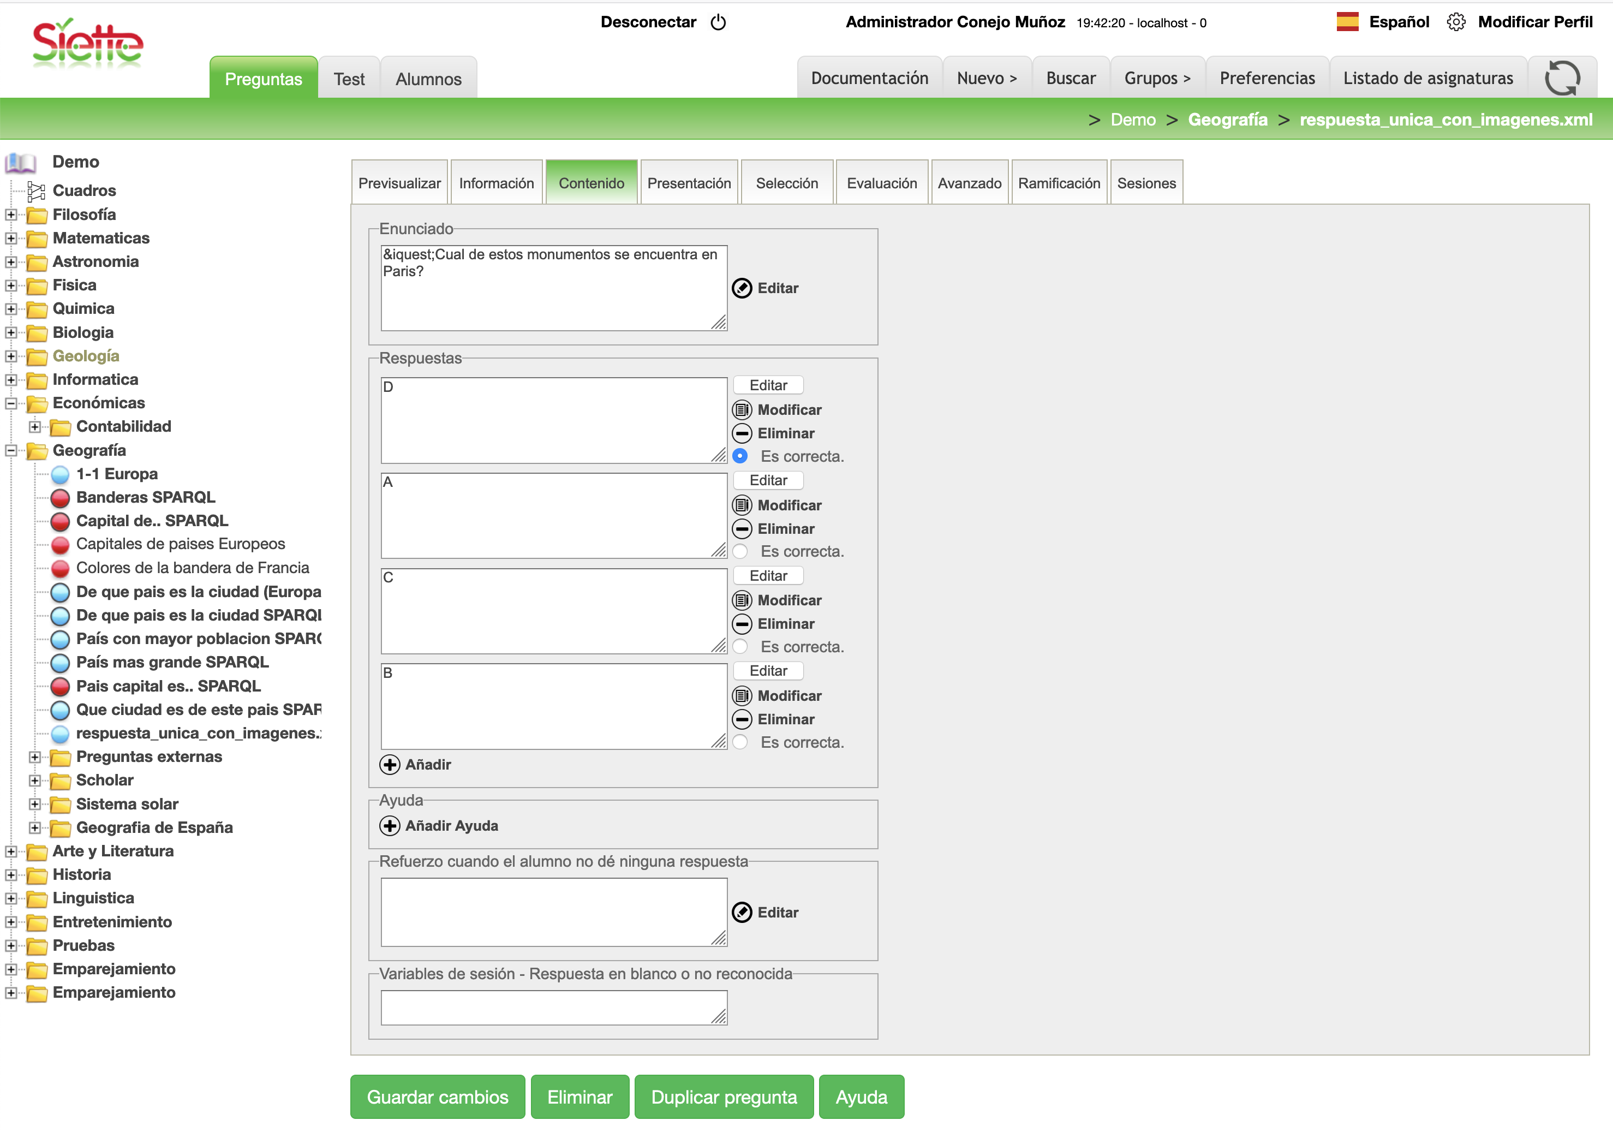Click the Desconectar power icon
Viewport: 1613px width, 1132px height.
coord(718,22)
